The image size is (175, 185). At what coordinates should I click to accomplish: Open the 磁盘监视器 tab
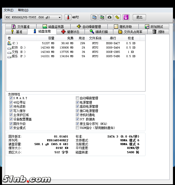[53, 27]
